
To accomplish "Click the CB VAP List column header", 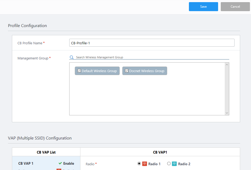I will 46,152.
